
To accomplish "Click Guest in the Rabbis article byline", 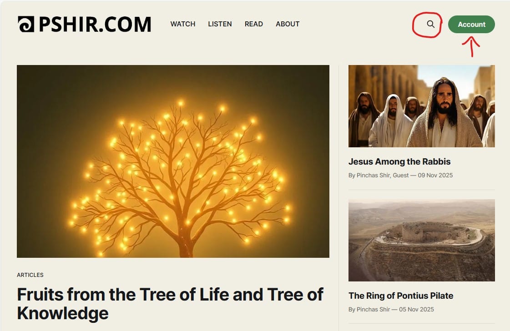I will (x=401, y=175).
